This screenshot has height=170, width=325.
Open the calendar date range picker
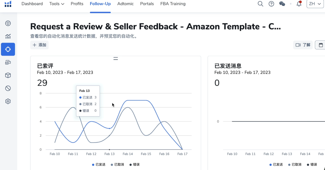coord(320,45)
